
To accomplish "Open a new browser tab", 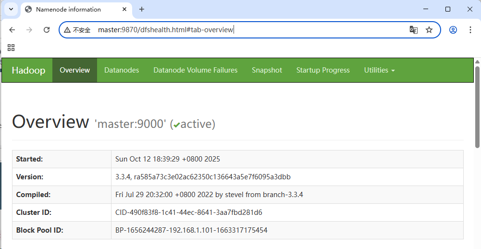I will coord(141,9).
